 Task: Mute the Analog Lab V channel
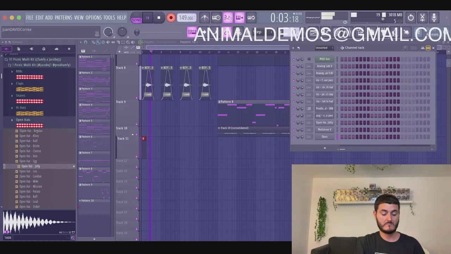[x=294, y=66]
